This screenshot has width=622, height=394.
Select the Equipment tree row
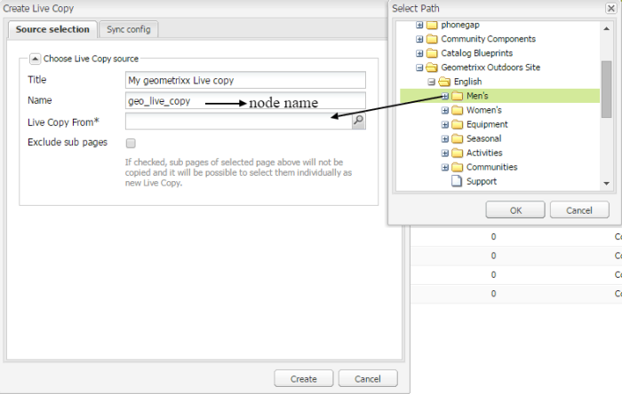point(499,124)
